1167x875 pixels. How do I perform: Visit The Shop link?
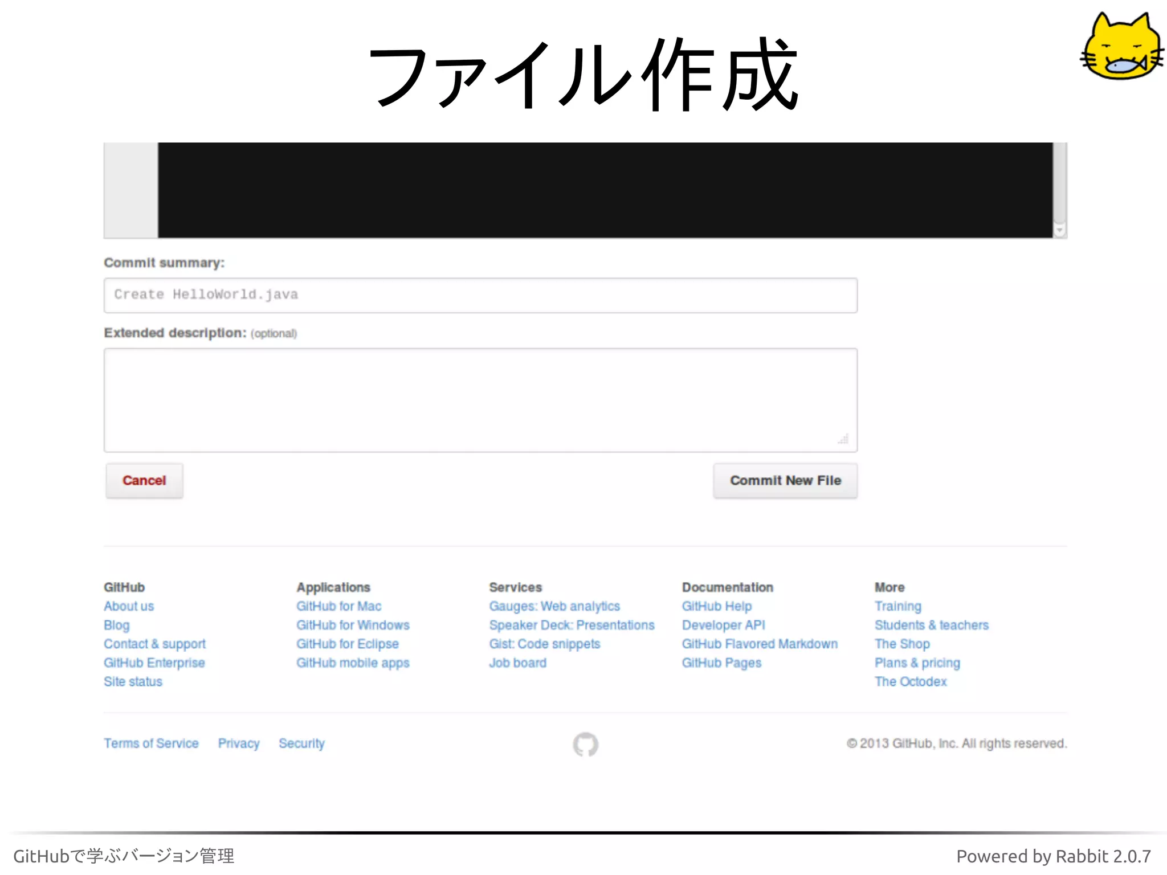[902, 644]
